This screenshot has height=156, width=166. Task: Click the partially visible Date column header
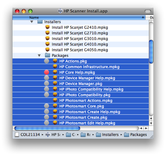[x=150, y=18]
